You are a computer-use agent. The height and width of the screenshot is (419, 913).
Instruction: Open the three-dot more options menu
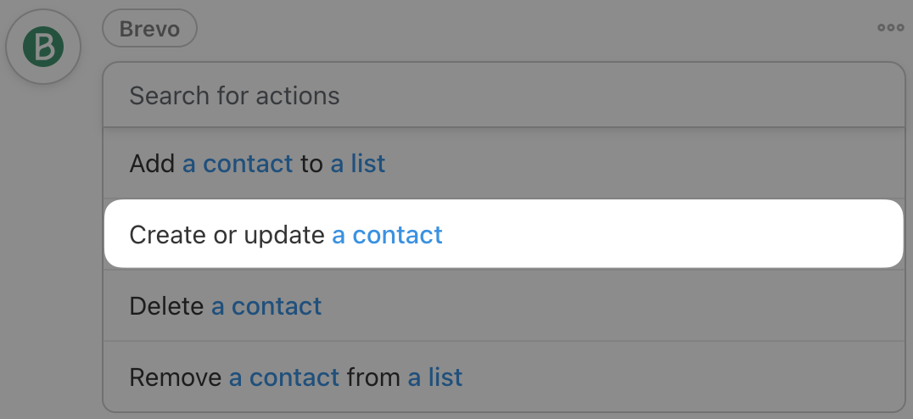point(890,28)
